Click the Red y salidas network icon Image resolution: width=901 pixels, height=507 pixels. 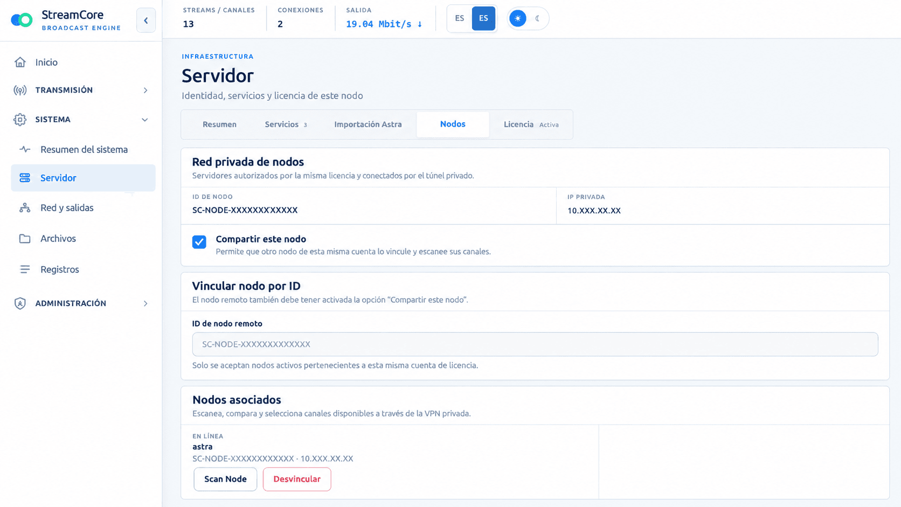pyautogui.click(x=25, y=208)
